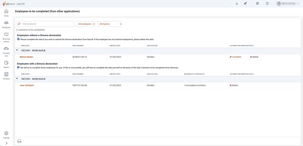Open the All employers dropdown
Image resolution: width=303 pixels, height=146 pixels.
[86, 24]
